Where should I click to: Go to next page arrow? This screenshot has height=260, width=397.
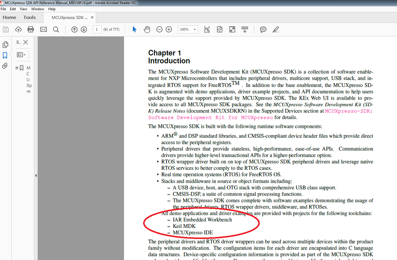[x=84, y=30]
